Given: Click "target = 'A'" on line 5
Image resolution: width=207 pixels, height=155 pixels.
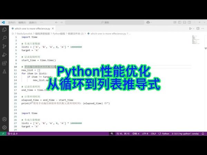Looking at the screenshot, I should (30, 50).
